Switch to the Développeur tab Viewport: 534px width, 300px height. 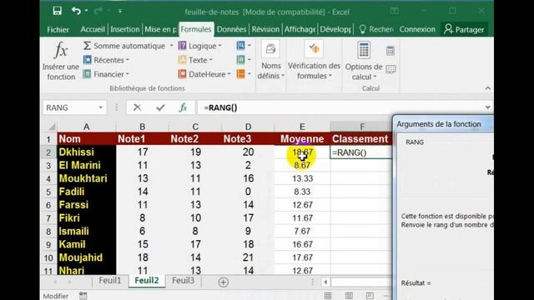click(335, 30)
